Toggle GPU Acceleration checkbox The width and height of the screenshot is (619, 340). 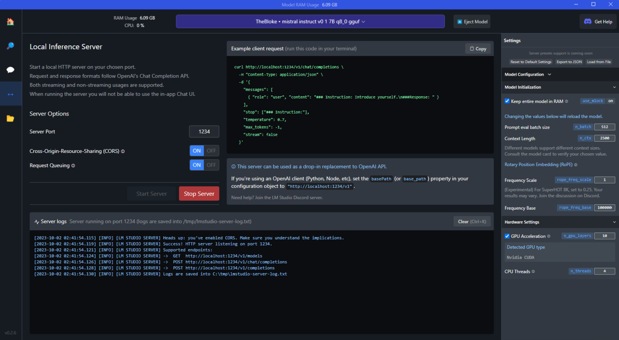(507, 236)
